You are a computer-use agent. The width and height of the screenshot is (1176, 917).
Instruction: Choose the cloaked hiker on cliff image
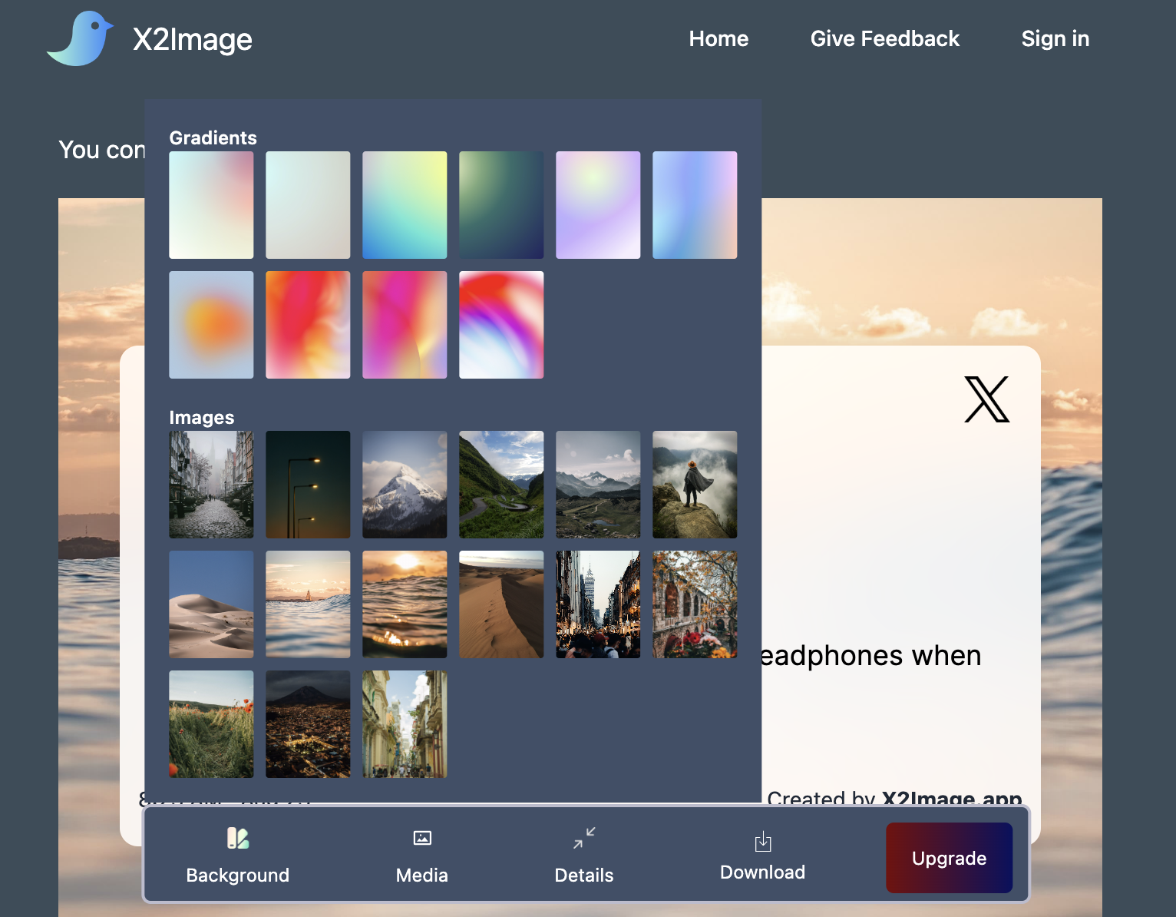click(x=695, y=485)
